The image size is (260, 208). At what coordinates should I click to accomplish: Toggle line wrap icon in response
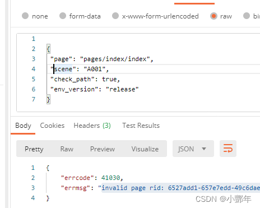point(228,149)
